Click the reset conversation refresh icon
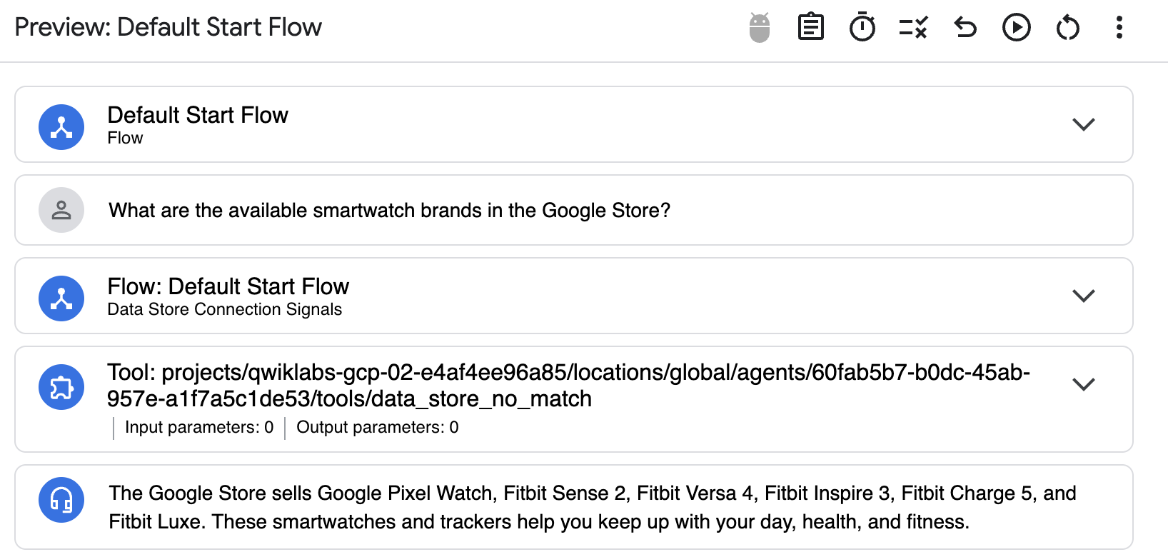 1067,28
